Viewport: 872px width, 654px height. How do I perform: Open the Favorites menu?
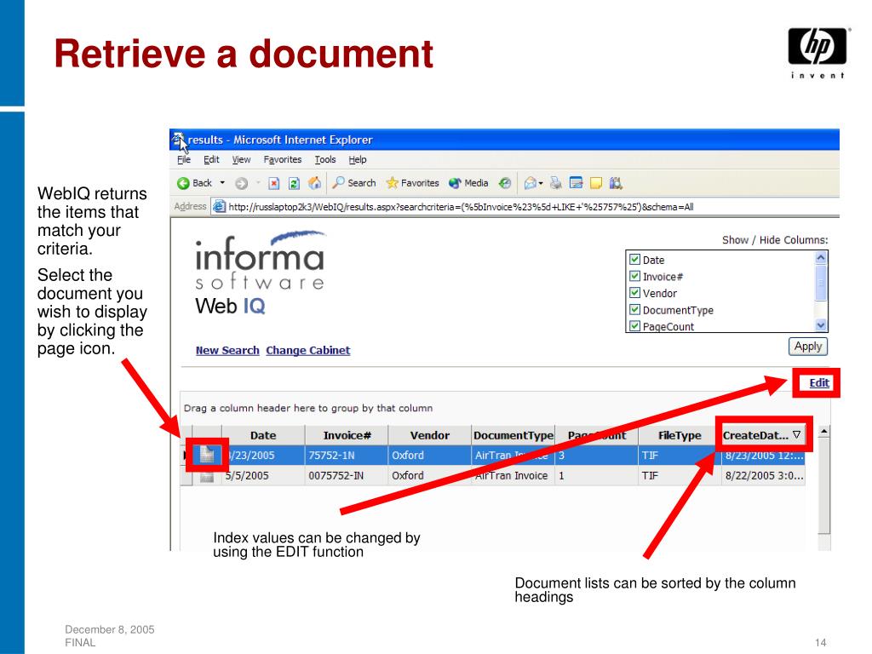(x=283, y=159)
